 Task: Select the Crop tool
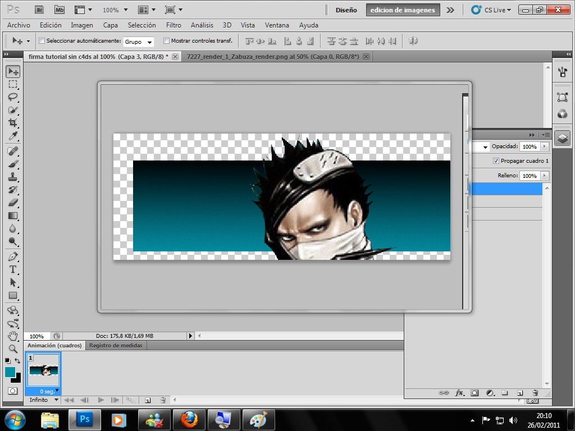tap(13, 123)
